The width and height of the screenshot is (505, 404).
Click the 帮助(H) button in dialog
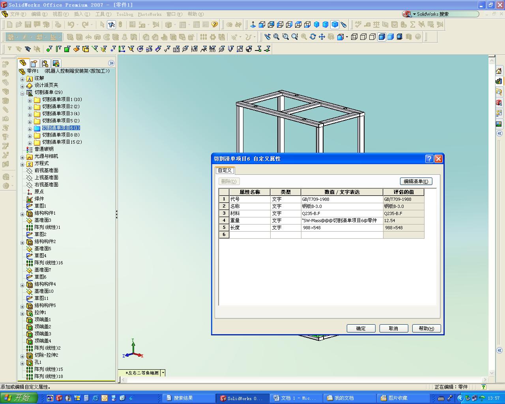coord(426,328)
